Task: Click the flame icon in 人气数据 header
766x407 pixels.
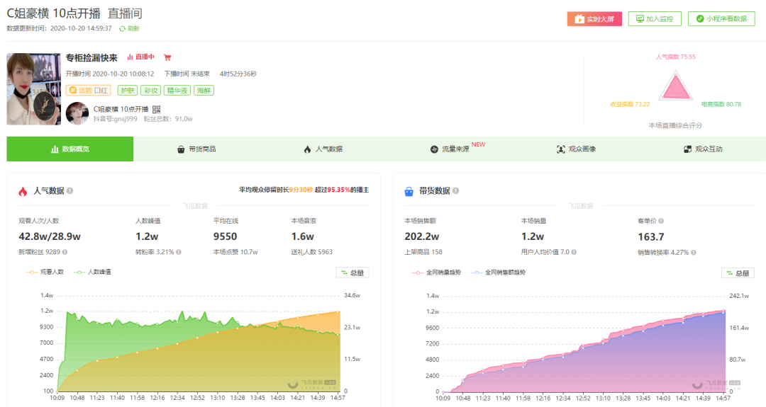Action: [x=23, y=192]
